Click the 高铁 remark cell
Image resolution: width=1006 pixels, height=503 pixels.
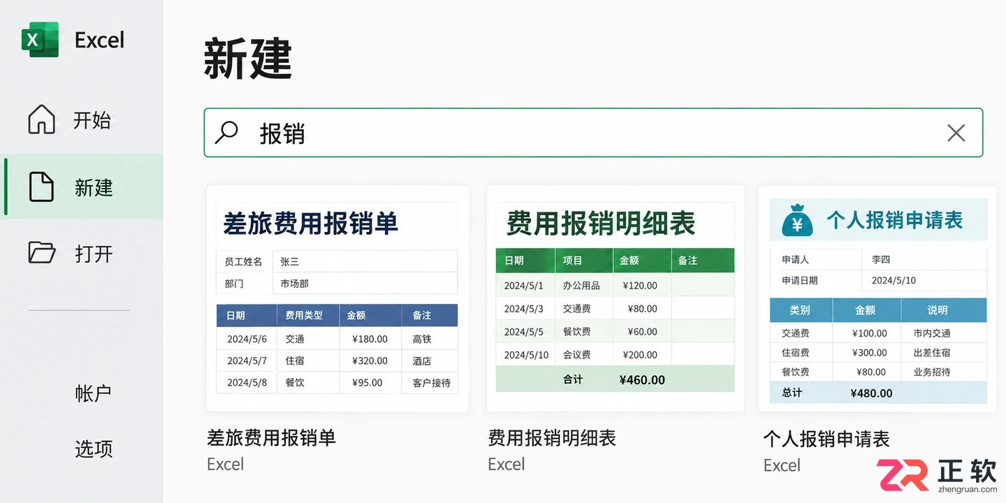pos(430,339)
